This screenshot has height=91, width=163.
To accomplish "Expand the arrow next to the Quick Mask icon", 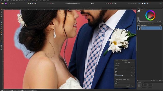I will click(93, 4).
